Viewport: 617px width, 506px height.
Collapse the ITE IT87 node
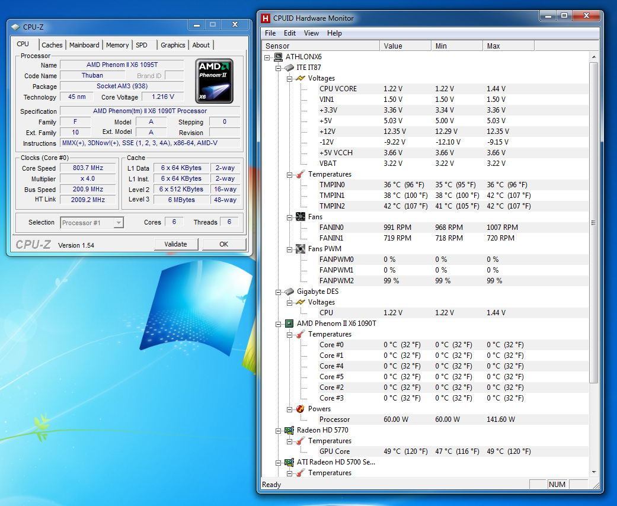(278, 68)
